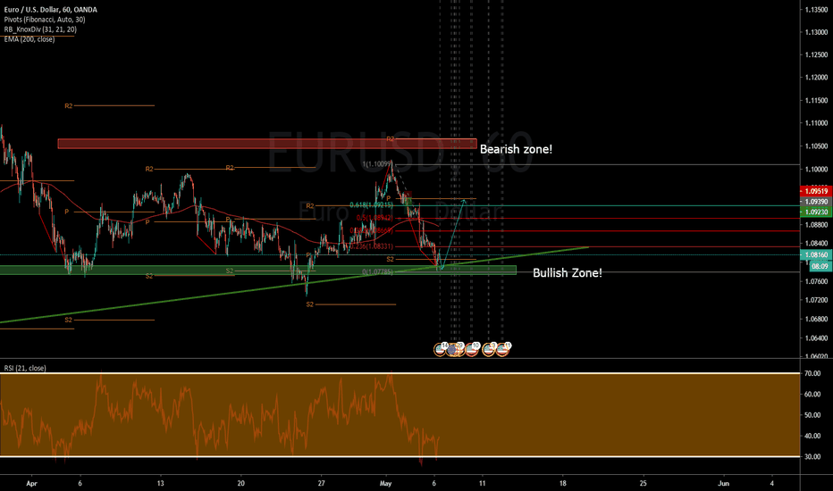
Task: Click the teal 1.08160 current price label
Action: pos(816,254)
